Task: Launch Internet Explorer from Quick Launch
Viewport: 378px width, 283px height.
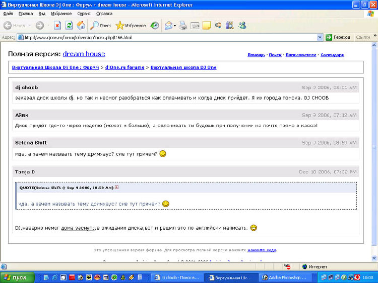Action: [55, 277]
